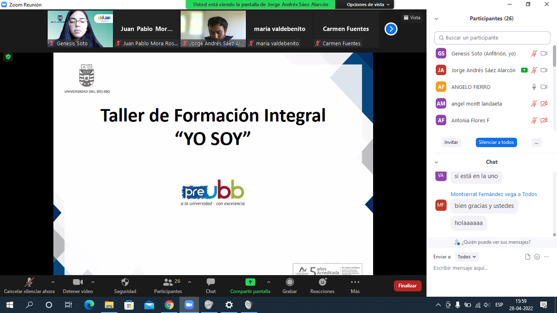Click the green encryption shield icon
557x313 pixels.
(8, 57)
